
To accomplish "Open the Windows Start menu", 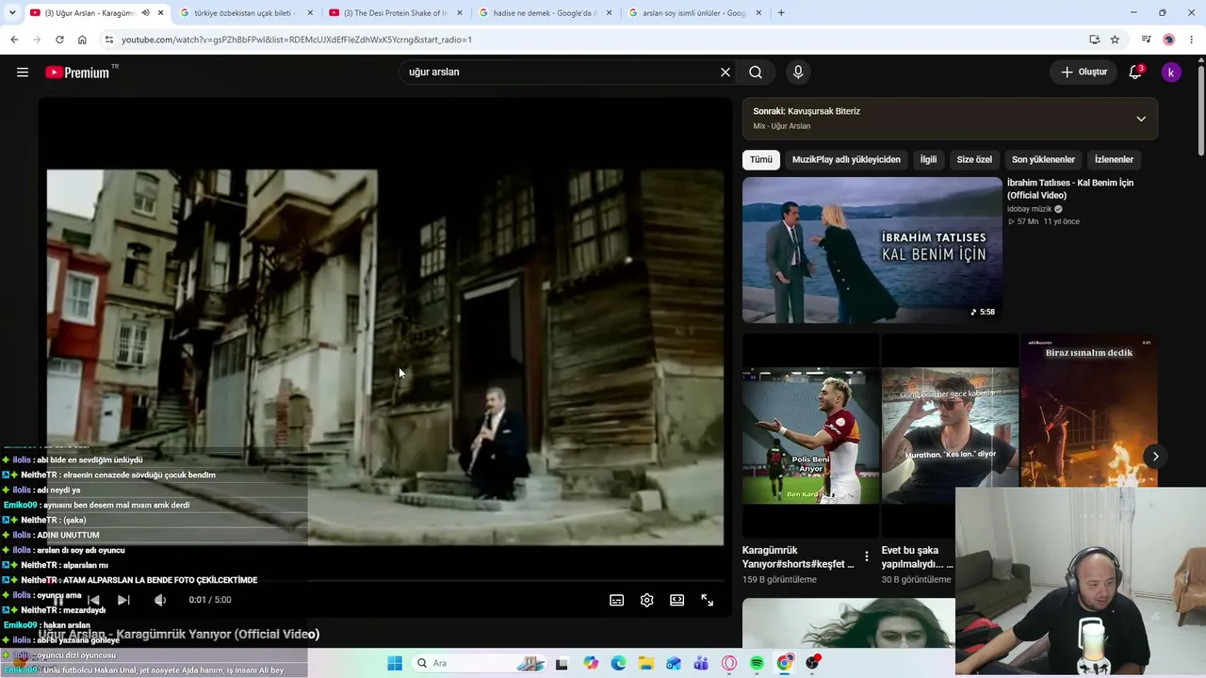I will (x=395, y=663).
